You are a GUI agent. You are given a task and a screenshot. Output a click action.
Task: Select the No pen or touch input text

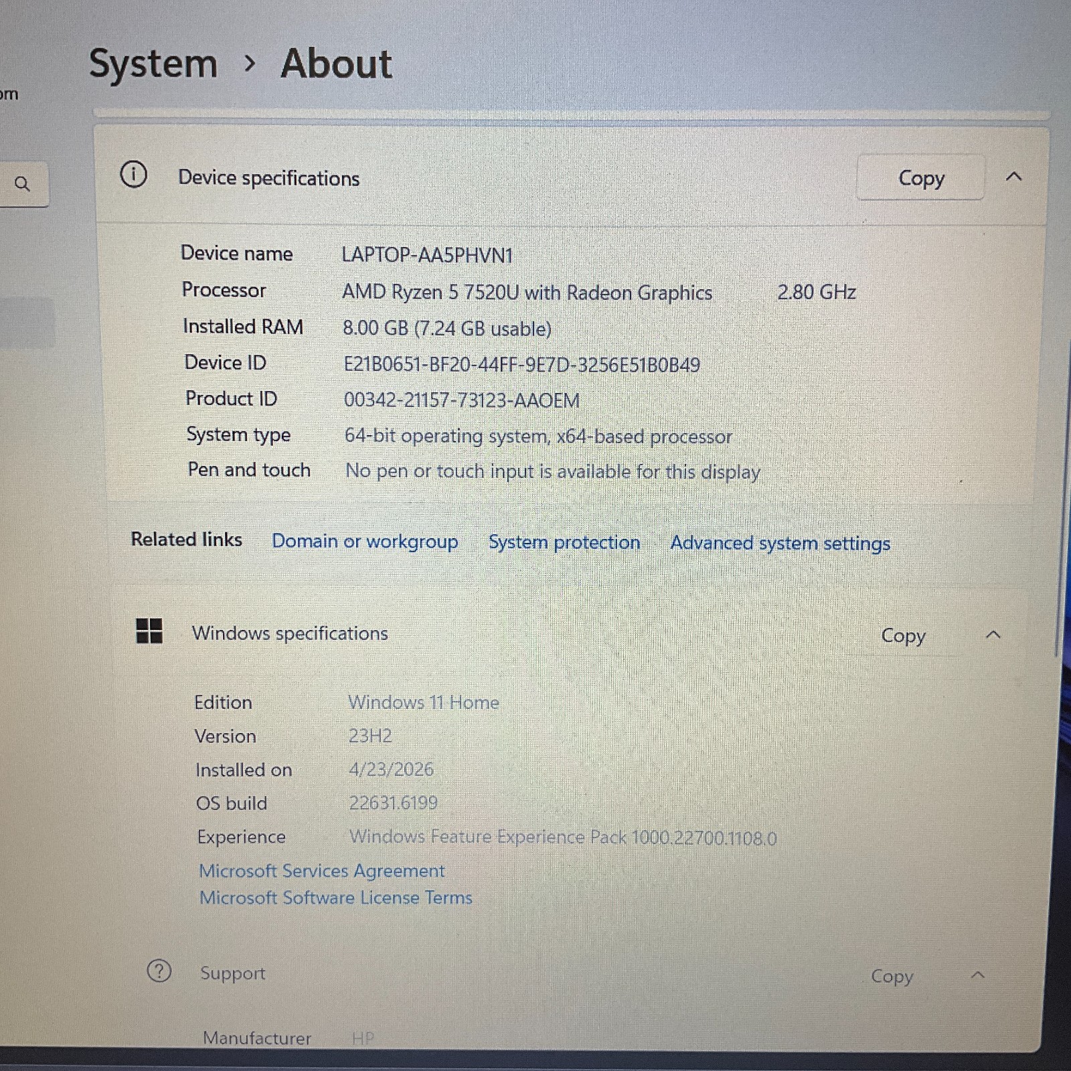pos(553,471)
